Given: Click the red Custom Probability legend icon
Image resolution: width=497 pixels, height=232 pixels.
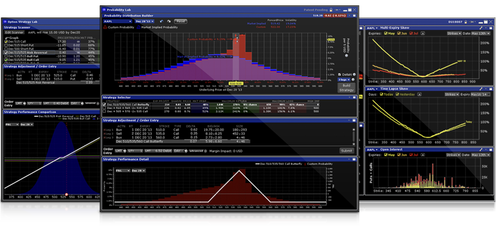Looking at the screenshot, I should [x=106, y=27].
